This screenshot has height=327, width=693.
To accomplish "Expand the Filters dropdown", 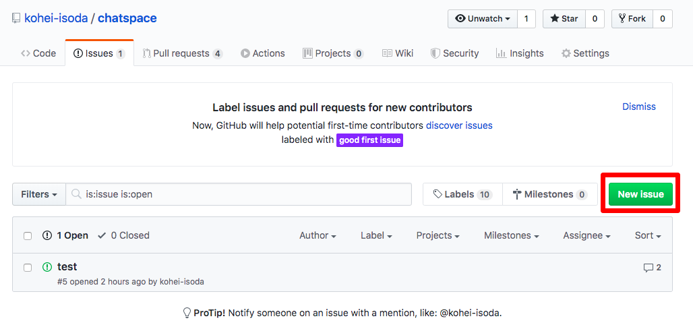I will (38, 194).
